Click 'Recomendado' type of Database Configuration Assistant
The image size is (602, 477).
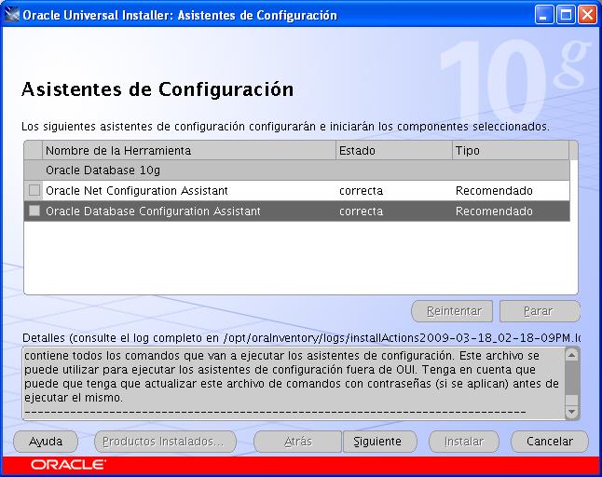click(x=494, y=211)
